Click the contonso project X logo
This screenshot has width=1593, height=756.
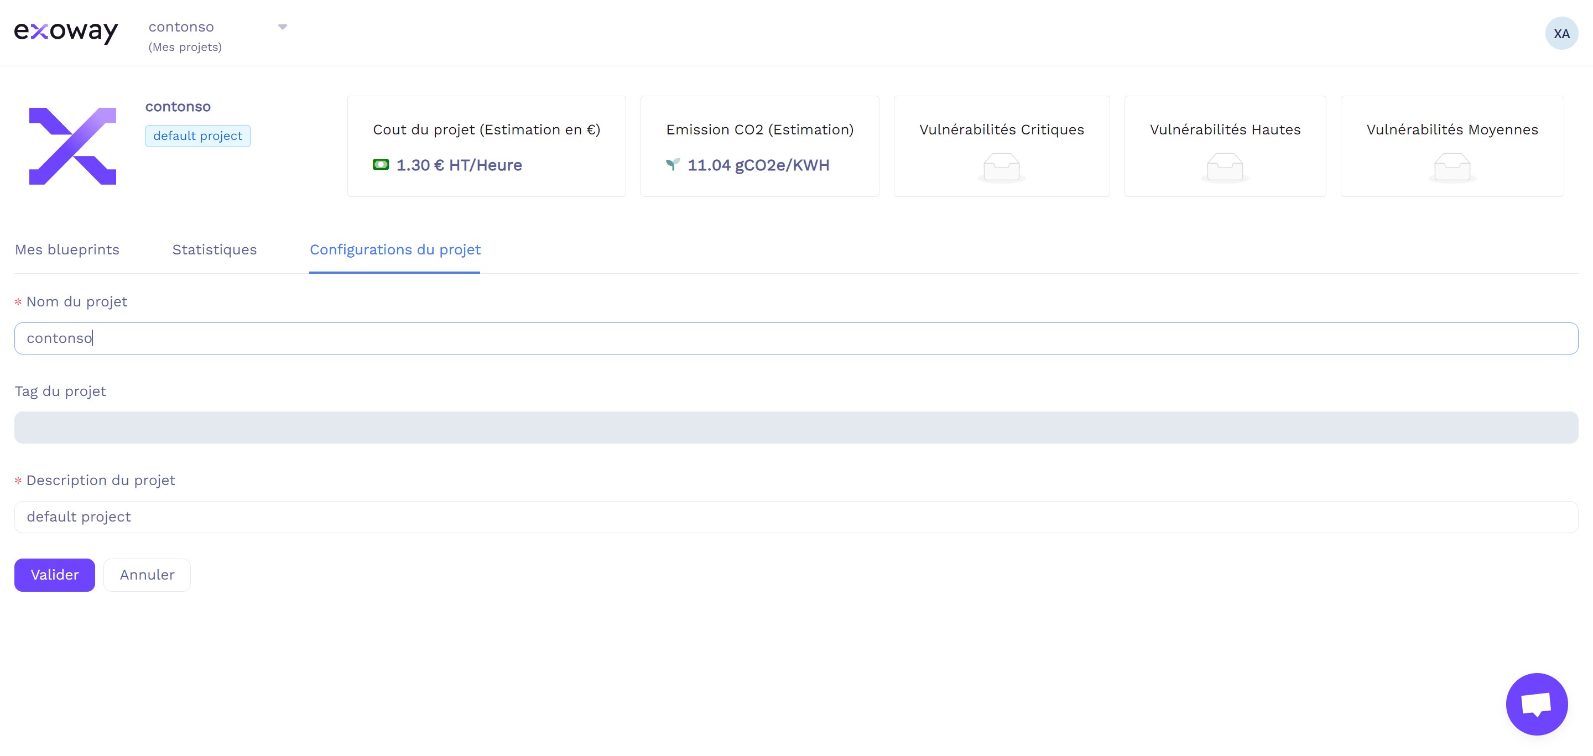pyautogui.click(x=72, y=146)
